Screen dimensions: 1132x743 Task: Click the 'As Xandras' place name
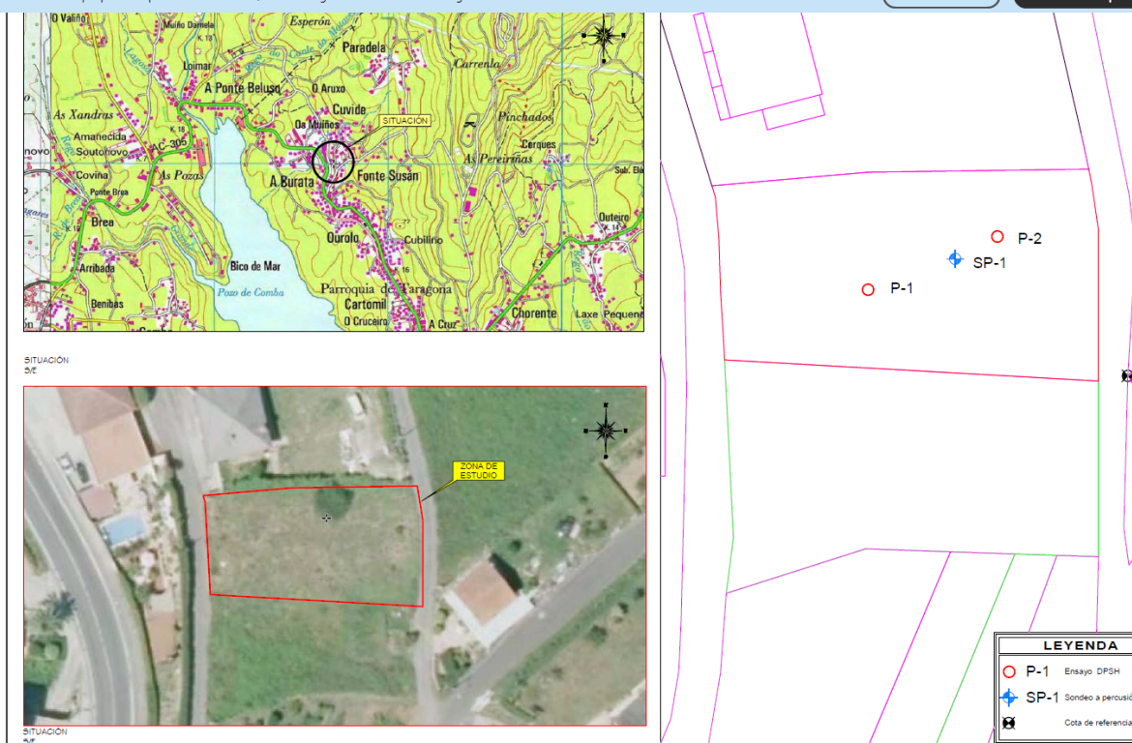[x=84, y=115]
